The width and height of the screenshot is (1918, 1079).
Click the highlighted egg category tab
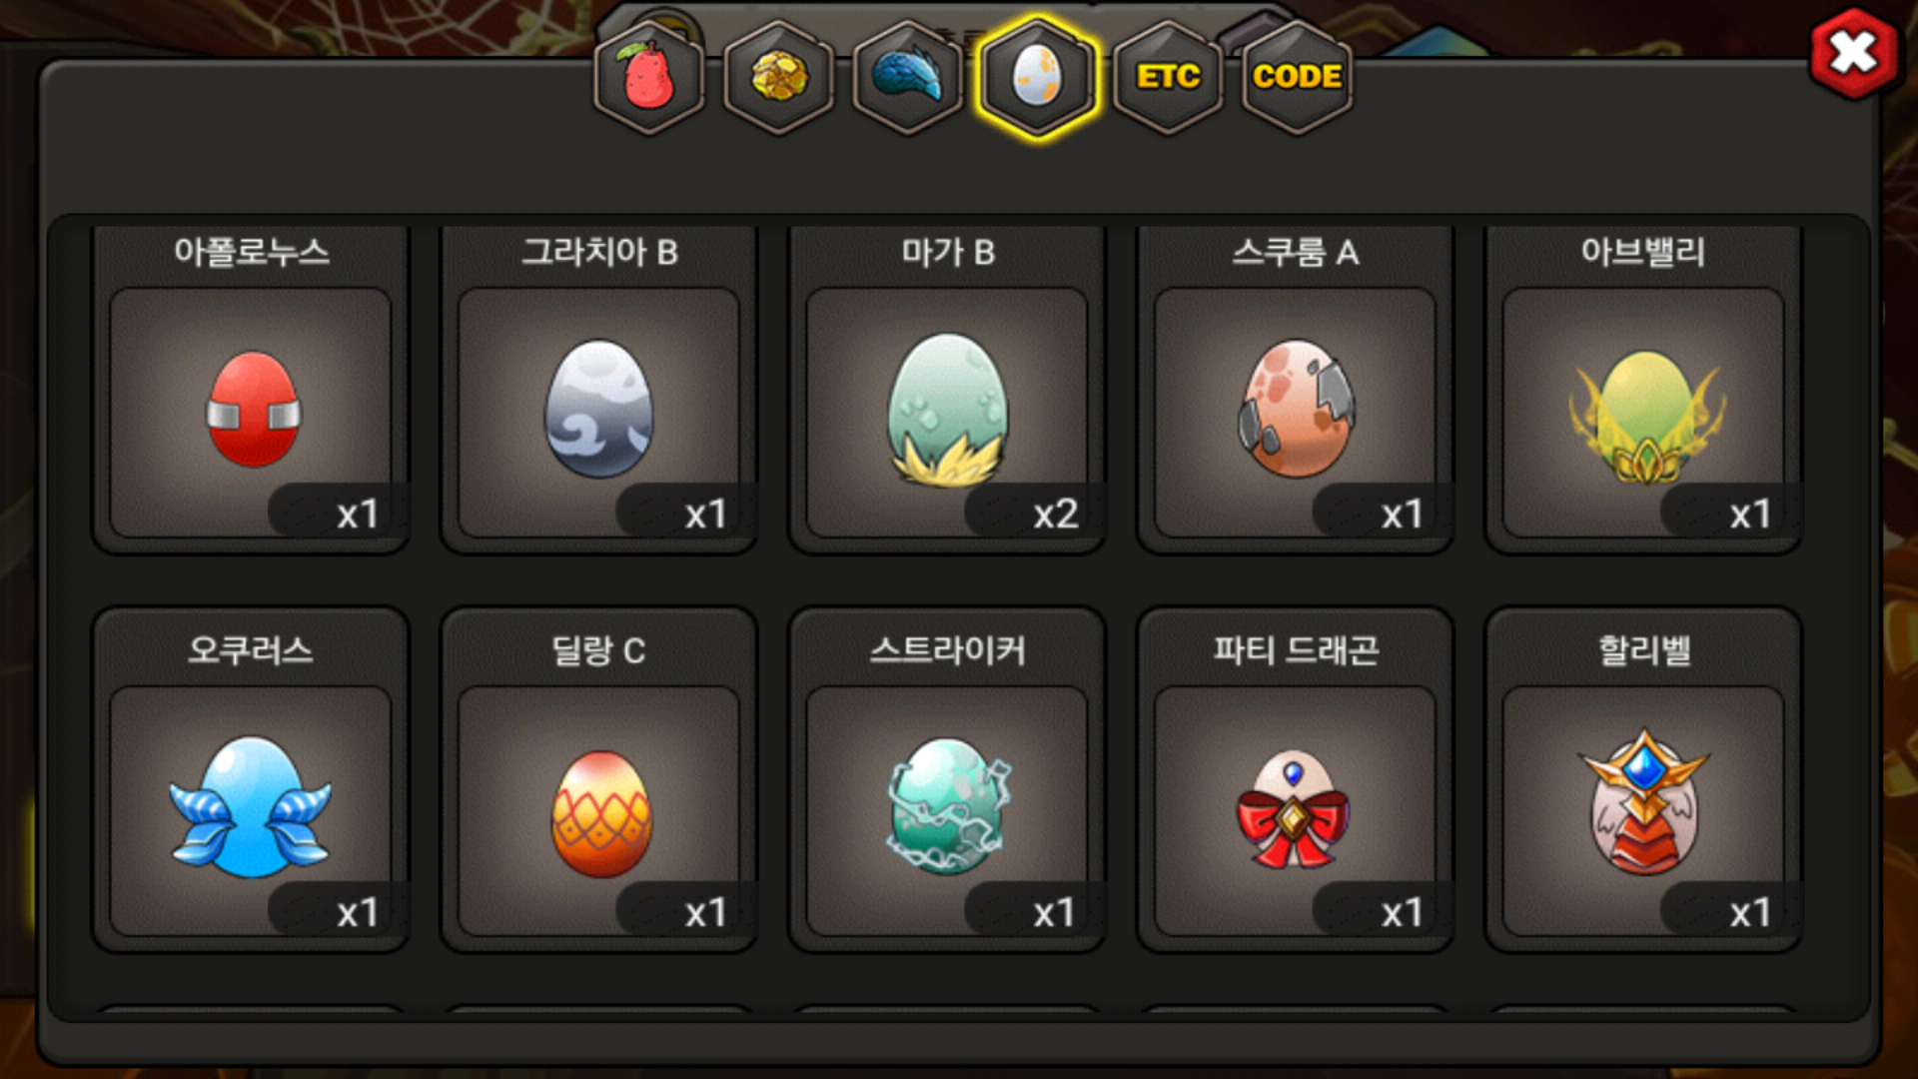[x=1038, y=78]
